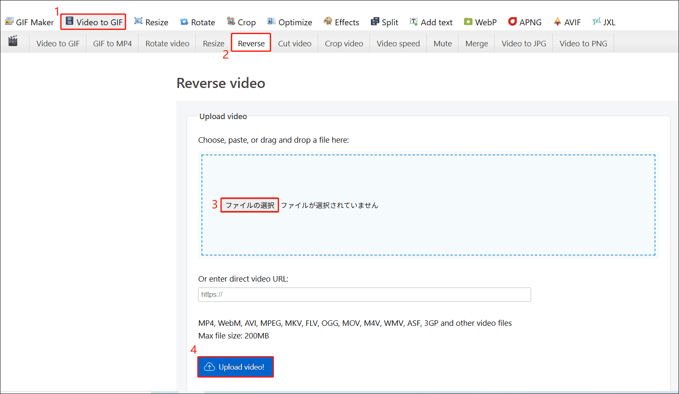Select the AVIF converter
Image resolution: width=679 pixels, height=394 pixels.
(567, 22)
